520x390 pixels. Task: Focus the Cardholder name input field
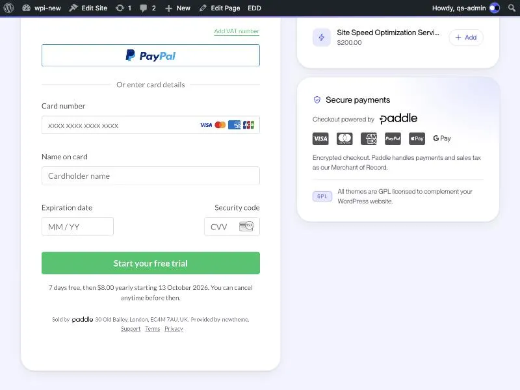151,175
